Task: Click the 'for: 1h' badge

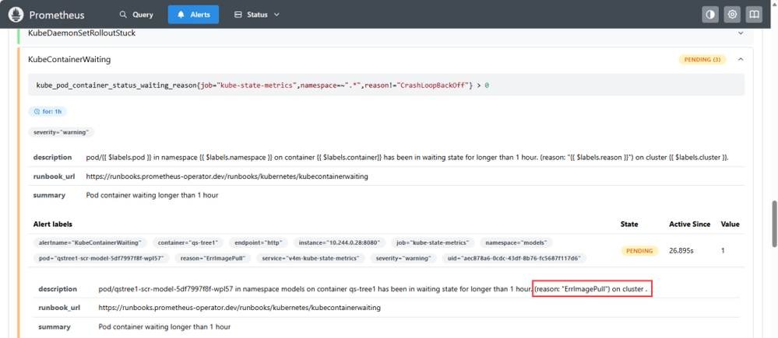Action: tap(48, 111)
